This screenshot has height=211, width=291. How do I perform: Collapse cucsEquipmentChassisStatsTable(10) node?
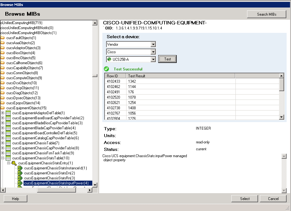coord(3,158)
